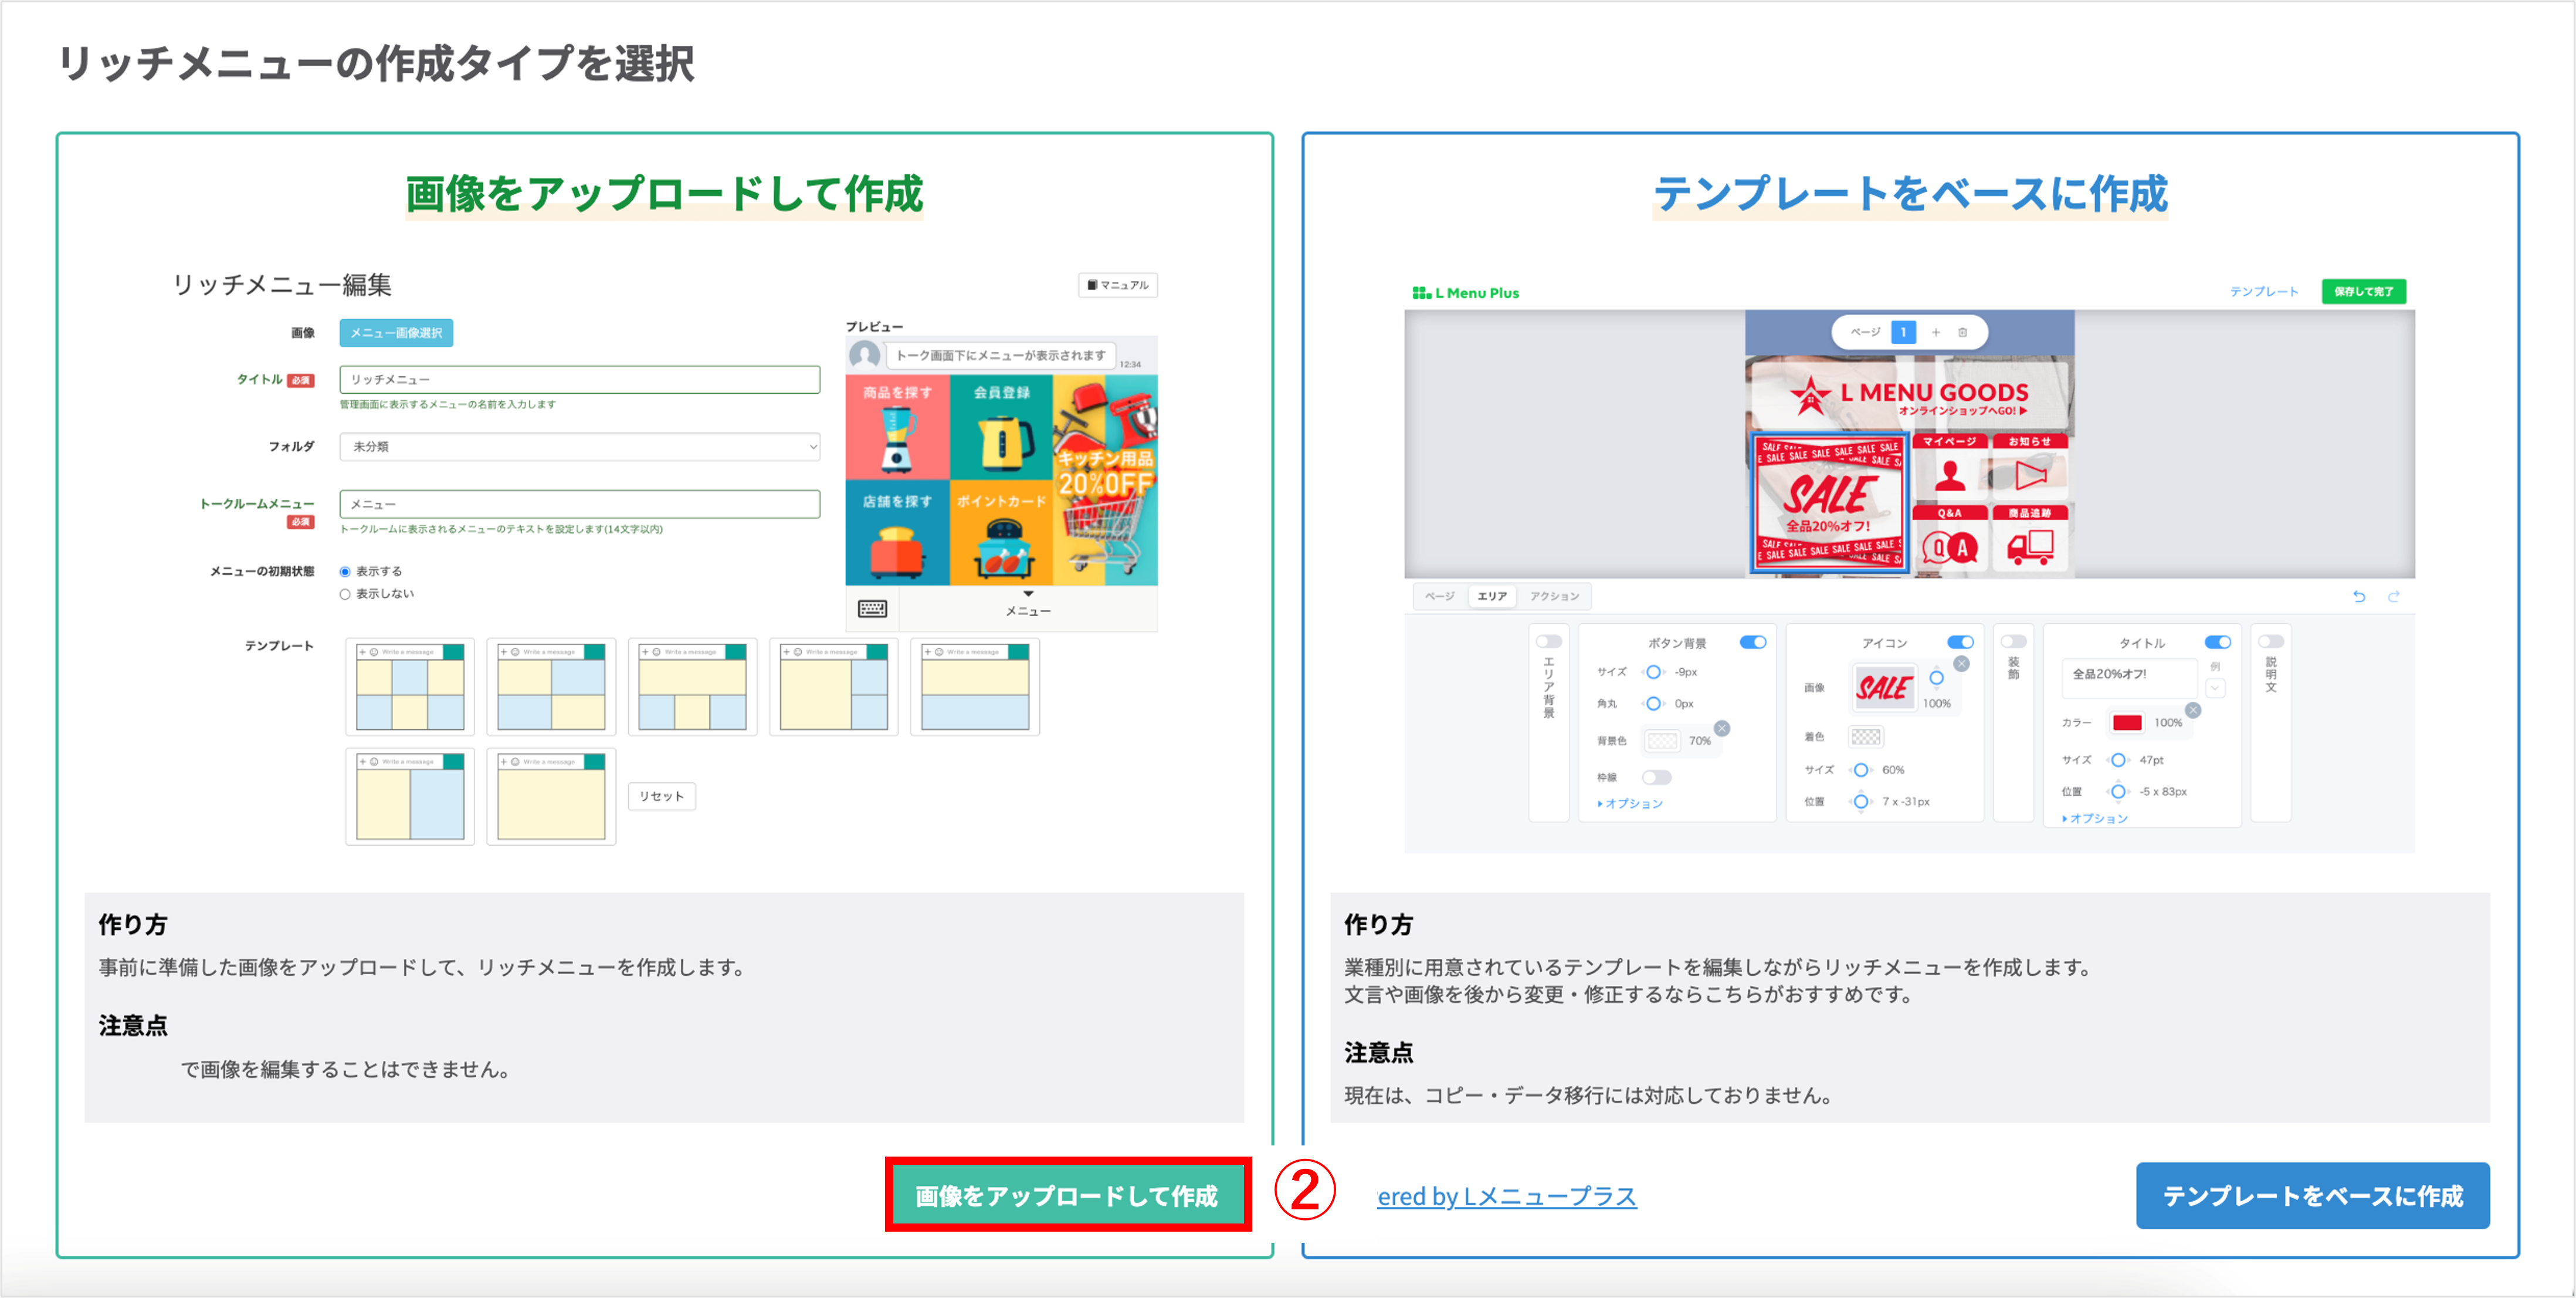
Task: Click the redo arrow icon
Action: tap(2394, 596)
